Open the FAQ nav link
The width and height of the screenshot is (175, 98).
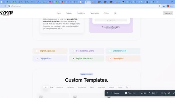(x=115, y=13)
